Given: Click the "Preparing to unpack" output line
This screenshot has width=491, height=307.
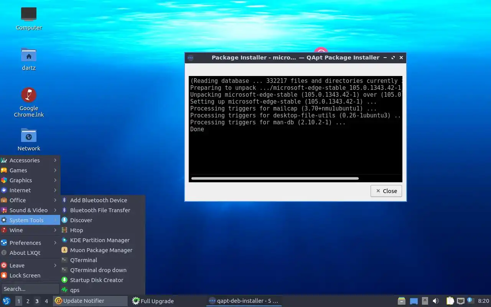Looking at the screenshot, I should click(x=296, y=88).
